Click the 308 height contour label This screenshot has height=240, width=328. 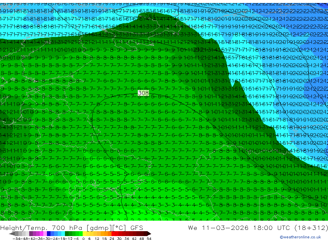coord(143,93)
